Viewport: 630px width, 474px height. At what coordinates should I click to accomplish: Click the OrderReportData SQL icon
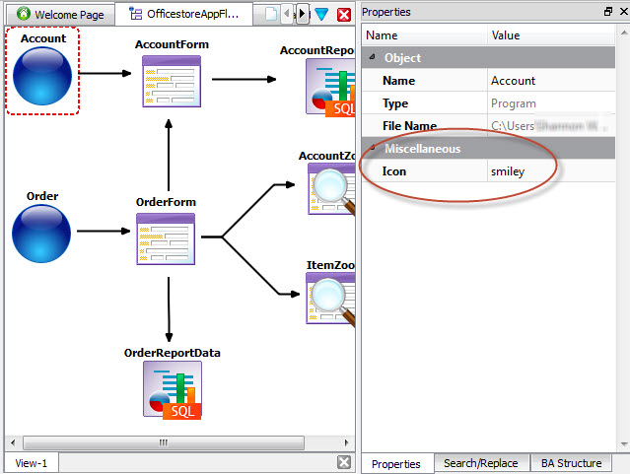(174, 390)
